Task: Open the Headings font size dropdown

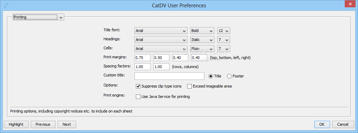Action: (224, 40)
